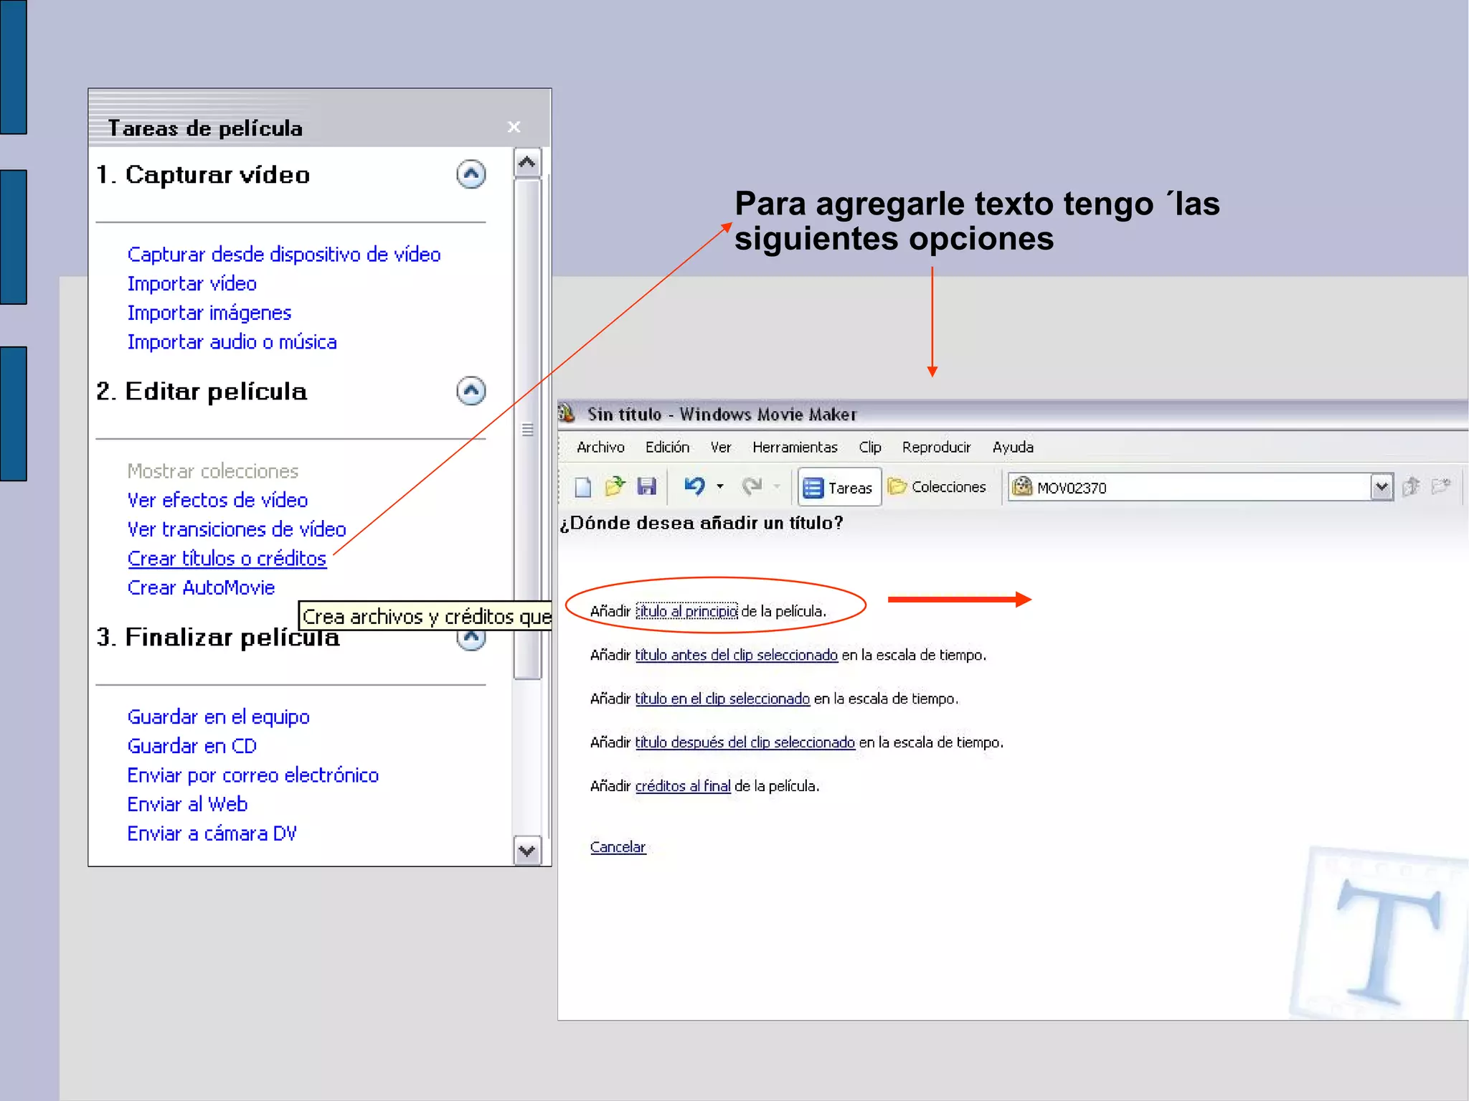Viewport: 1469px width, 1101px height.
Task: Toggle the Colecciones pane button
Action: (937, 487)
